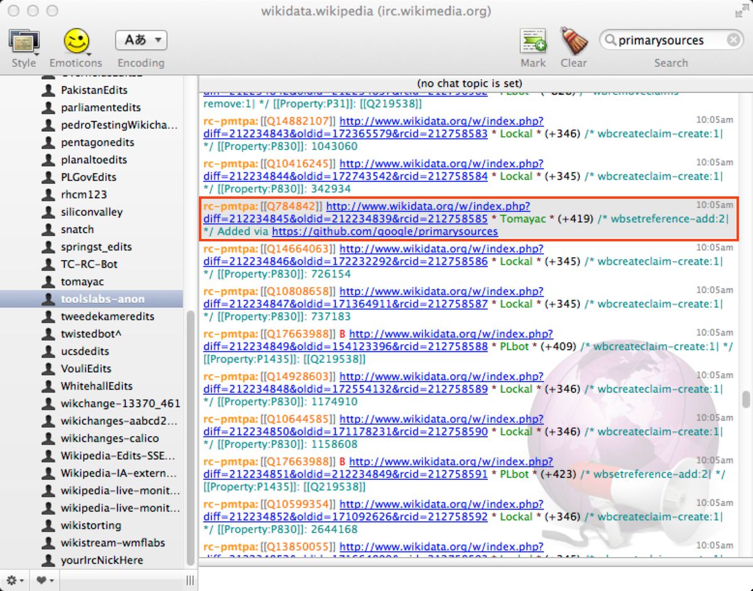Click the Clear broom icon
The height and width of the screenshot is (591, 753).
coord(573,41)
